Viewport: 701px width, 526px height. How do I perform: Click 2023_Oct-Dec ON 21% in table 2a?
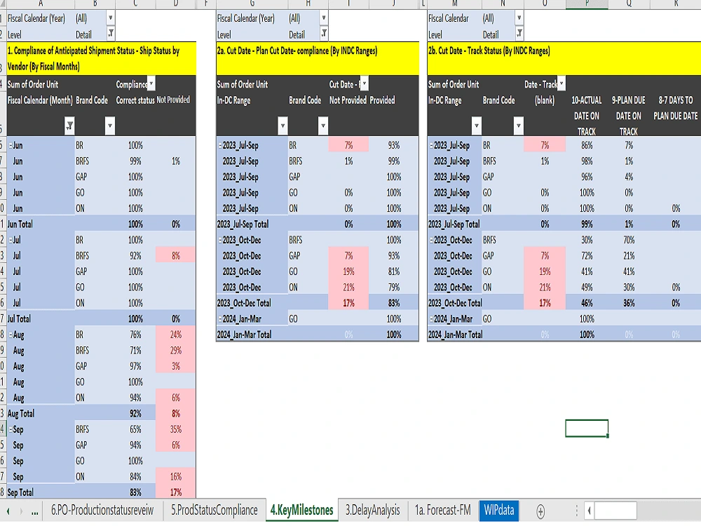[x=348, y=287]
